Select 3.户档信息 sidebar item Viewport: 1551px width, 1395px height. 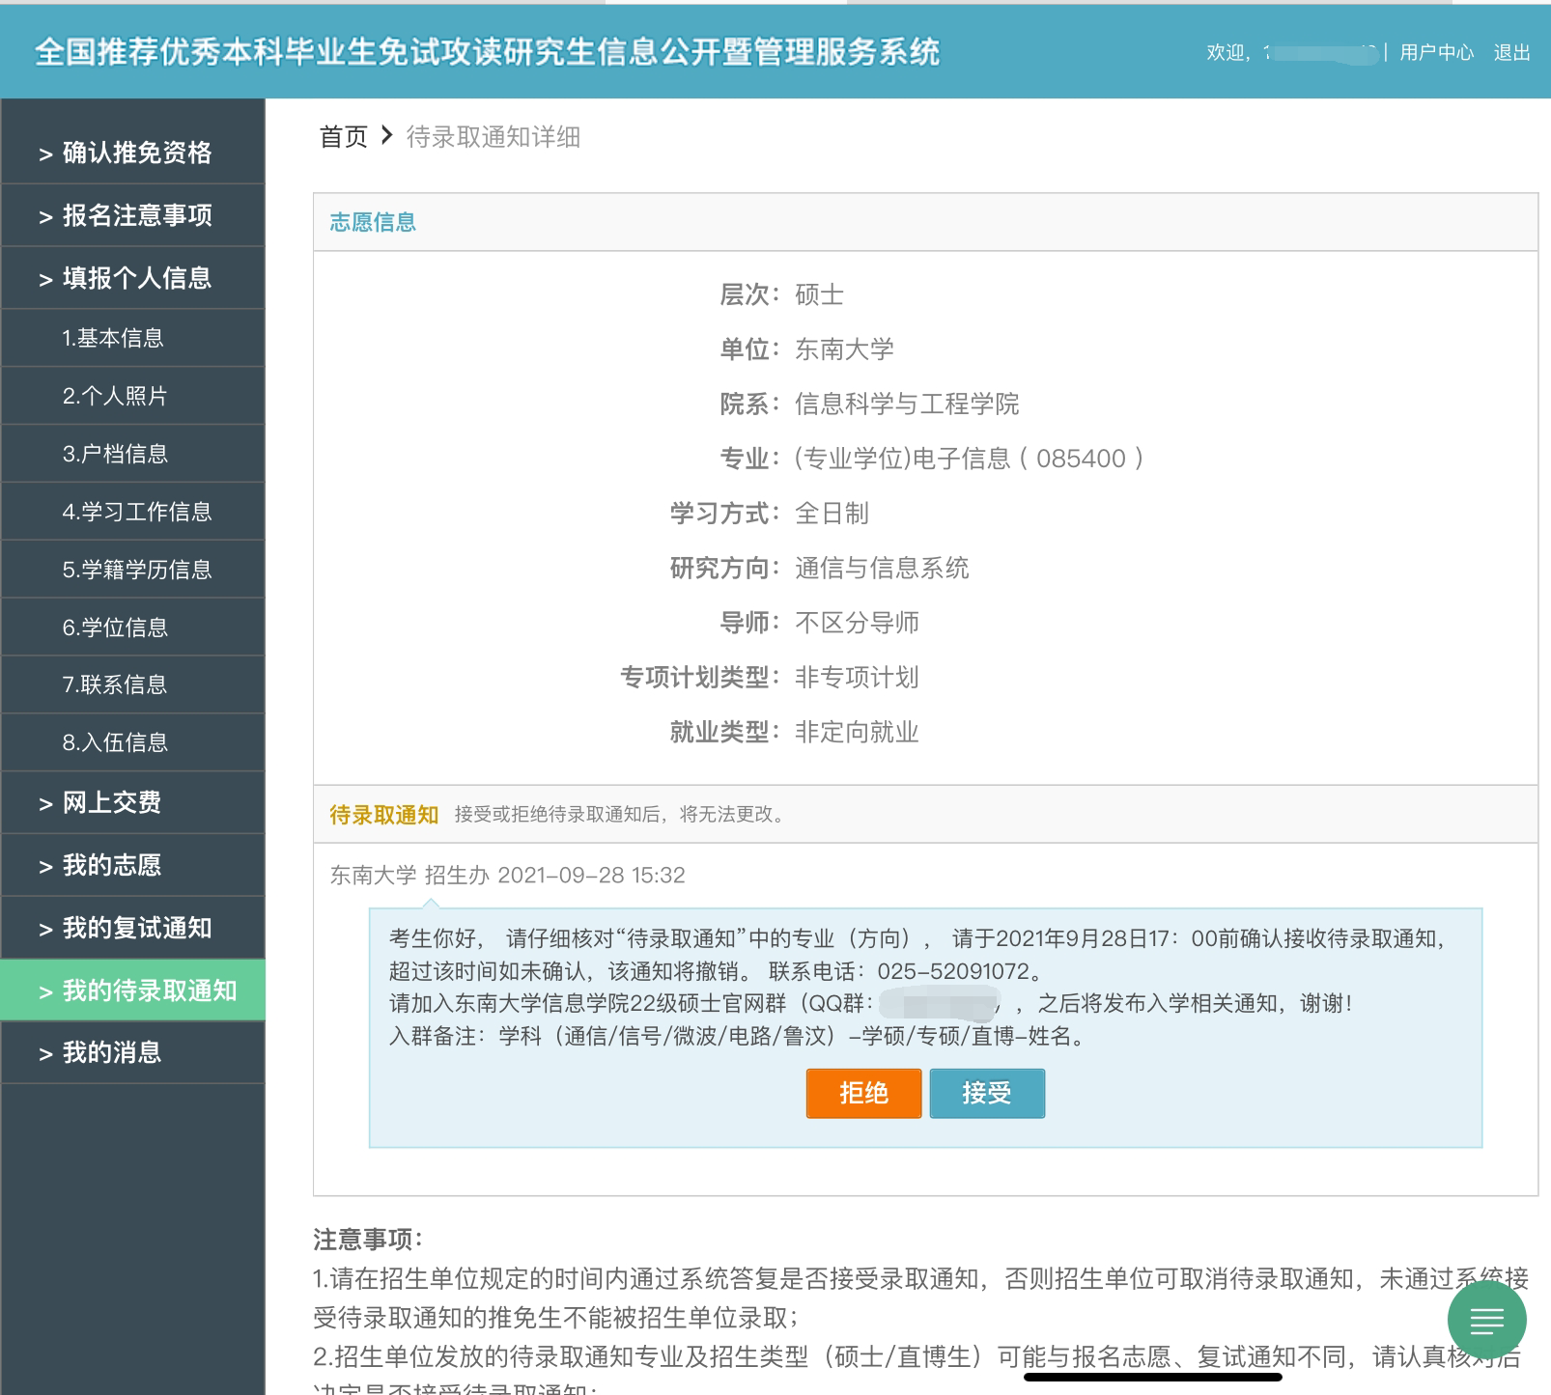(x=115, y=454)
